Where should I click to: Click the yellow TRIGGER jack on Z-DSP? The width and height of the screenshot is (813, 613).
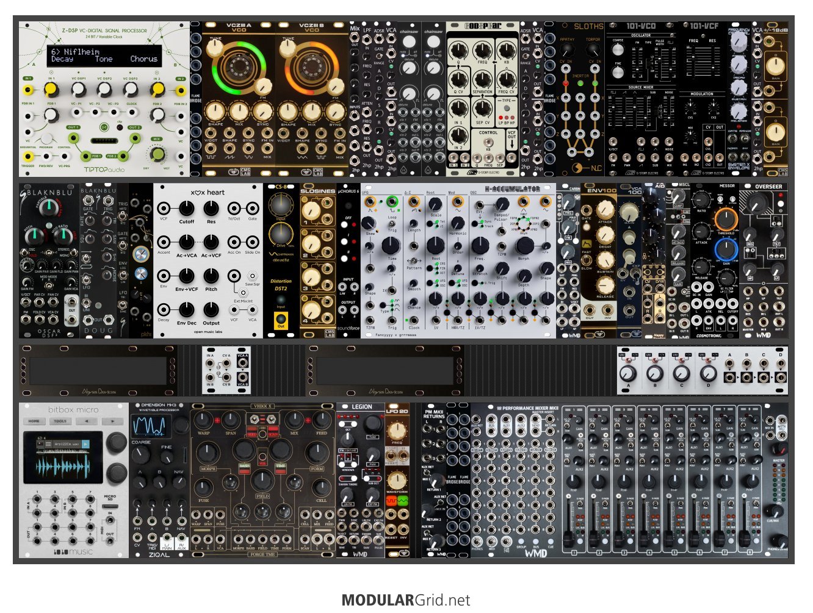[27, 157]
